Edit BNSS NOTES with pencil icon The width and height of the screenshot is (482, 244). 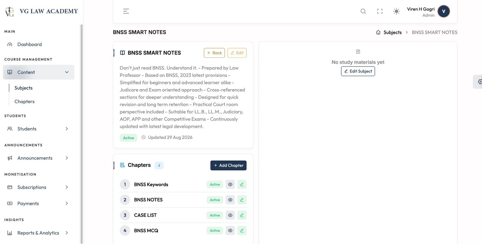click(242, 200)
